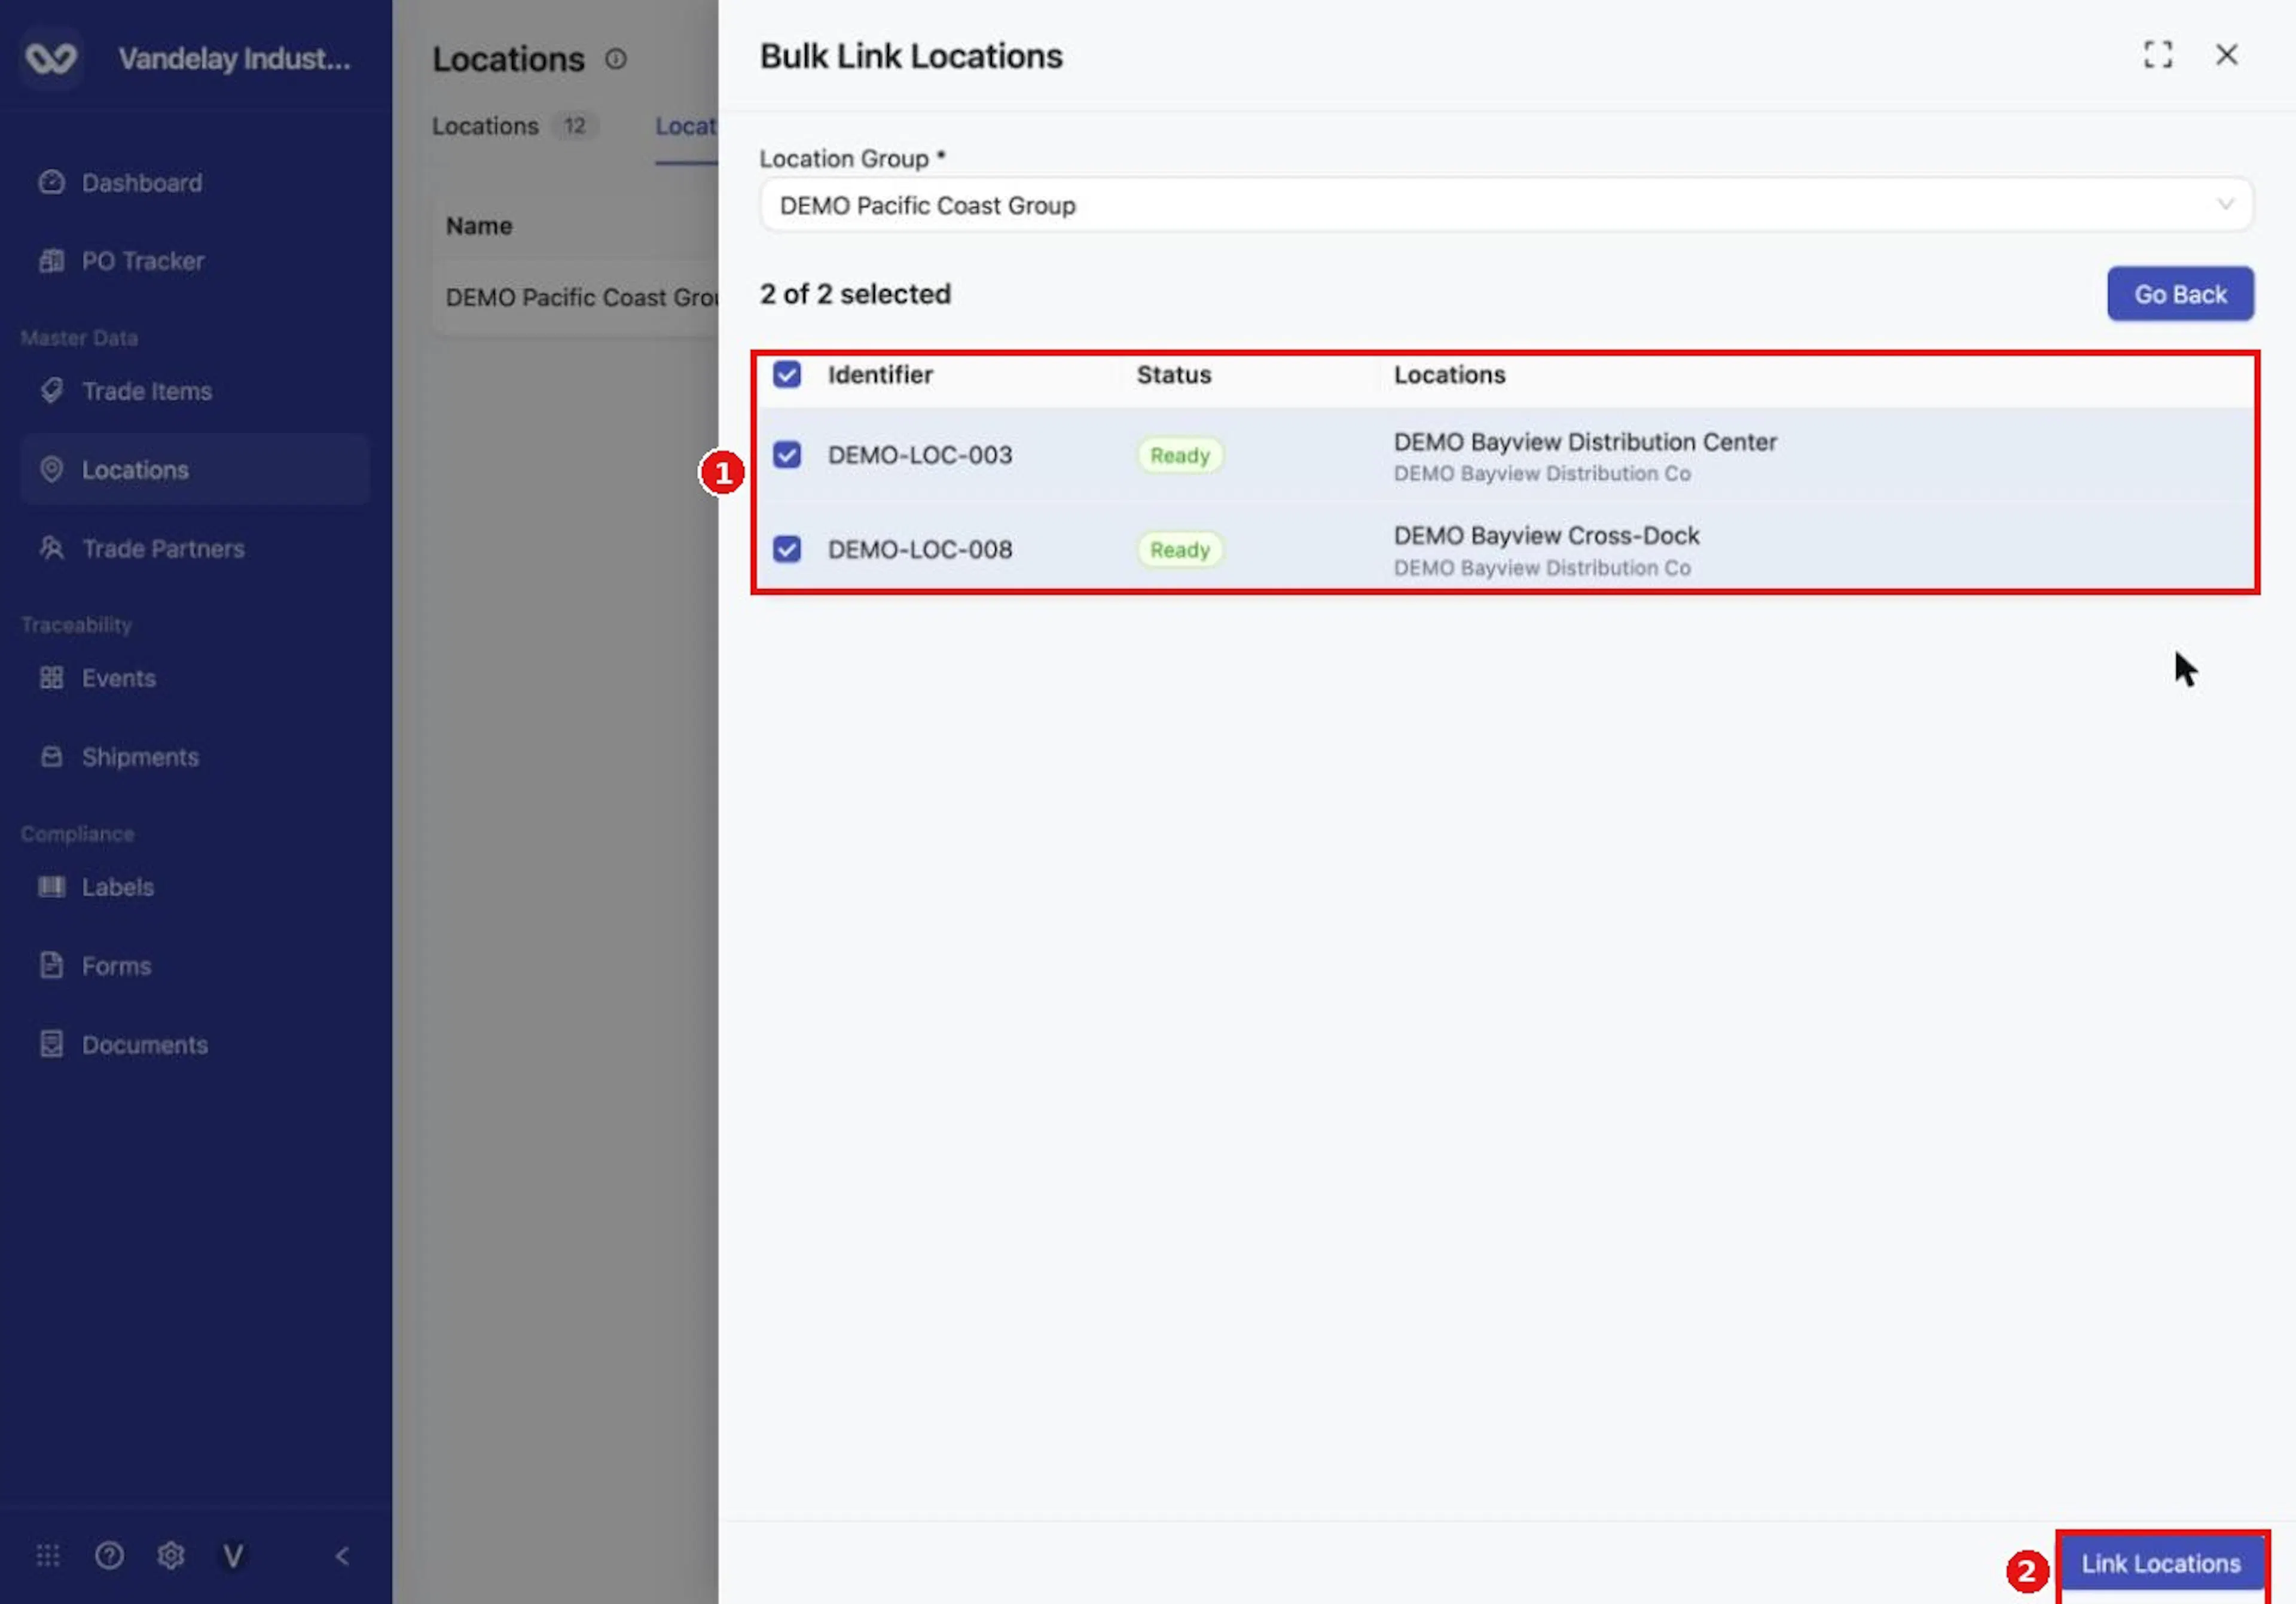Go to Trade Items in sidebar

(x=195, y=391)
